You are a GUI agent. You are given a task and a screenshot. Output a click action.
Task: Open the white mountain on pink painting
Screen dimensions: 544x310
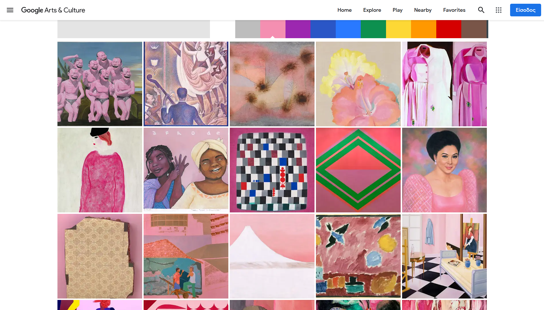pyautogui.click(x=272, y=256)
